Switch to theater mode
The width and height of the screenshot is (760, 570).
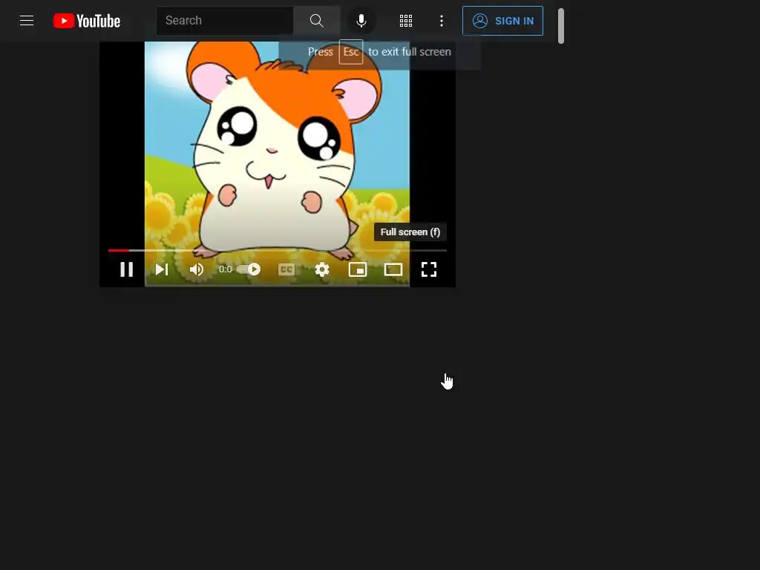(393, 269)
